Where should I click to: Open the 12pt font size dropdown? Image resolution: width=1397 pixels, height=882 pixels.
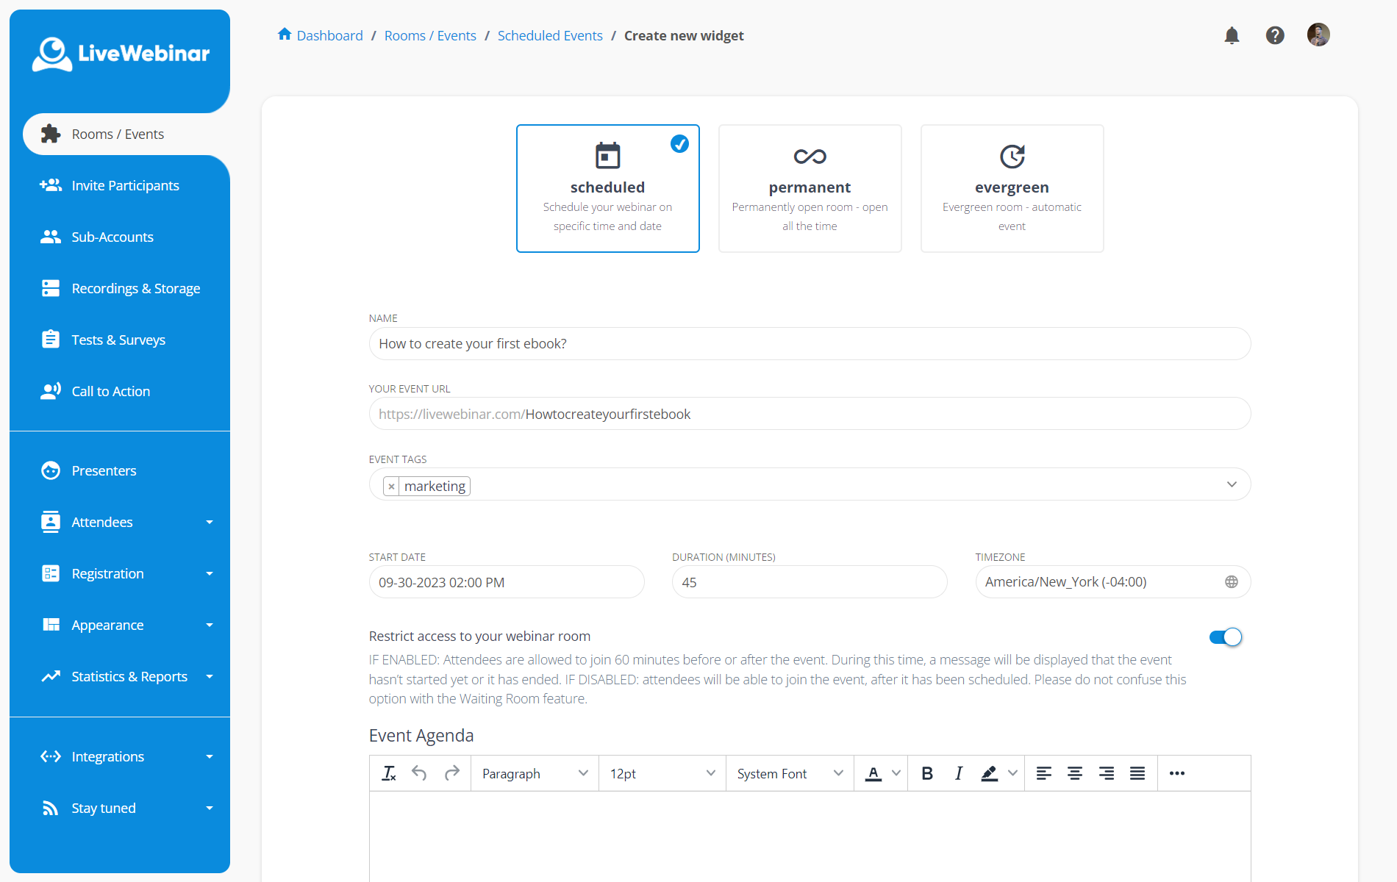click(x=662, y=773)
